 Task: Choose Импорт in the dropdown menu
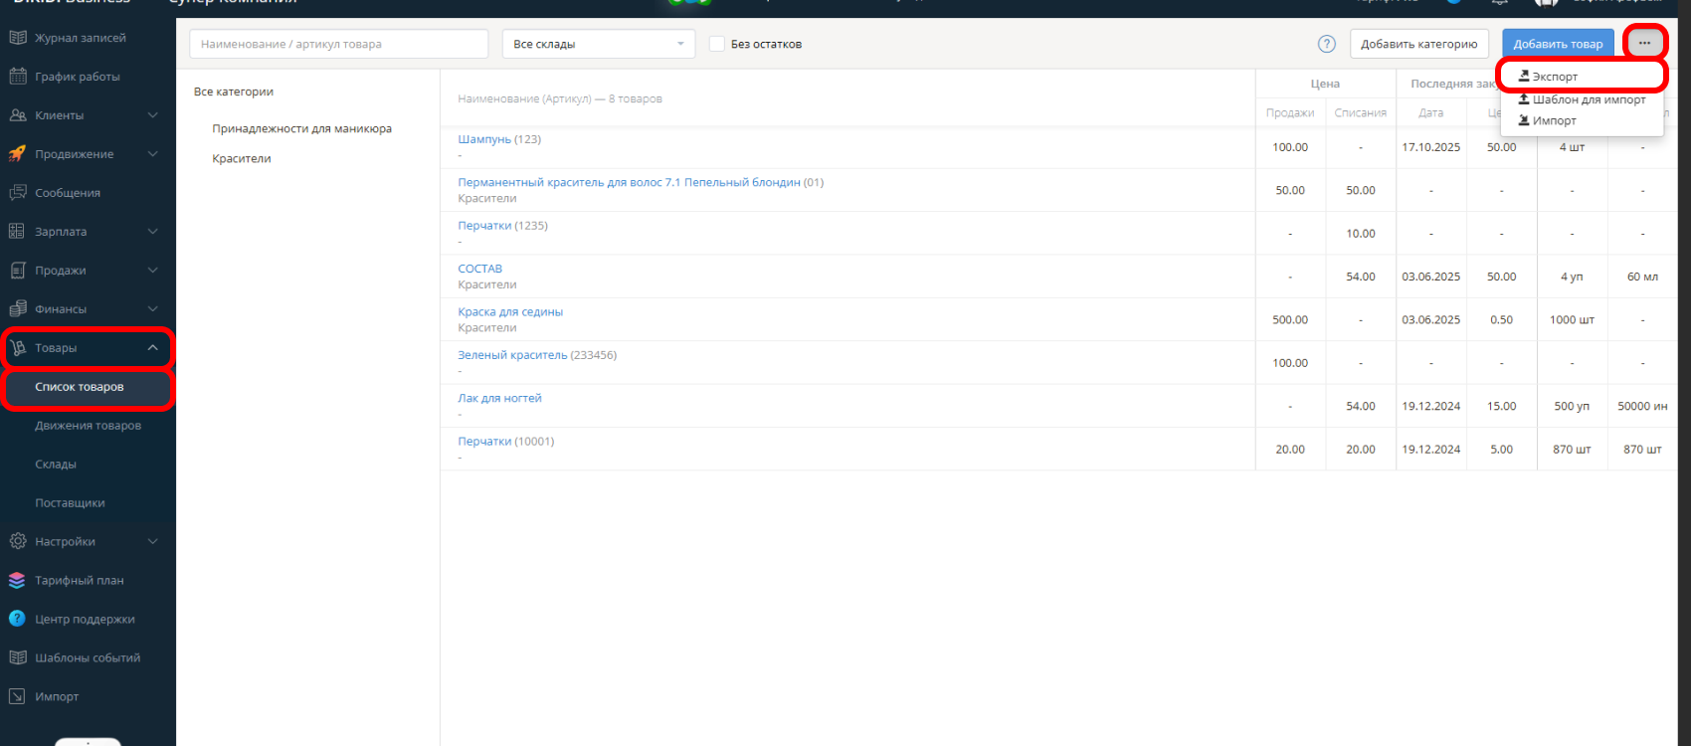(1554, 120)
